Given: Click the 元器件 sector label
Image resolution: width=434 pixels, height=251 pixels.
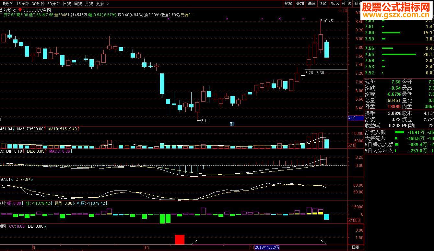Looking at the screenshot, I should coord(186,15).
